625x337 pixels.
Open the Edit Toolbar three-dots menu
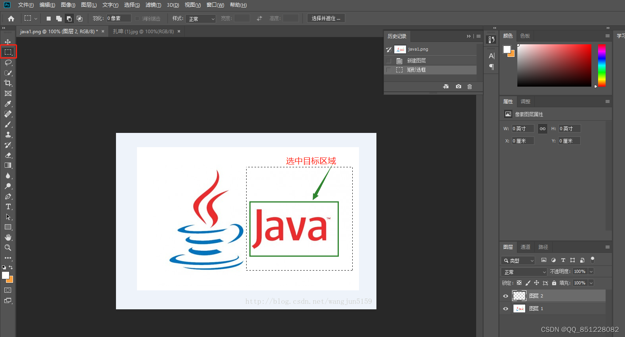click(x=8, y=258)
